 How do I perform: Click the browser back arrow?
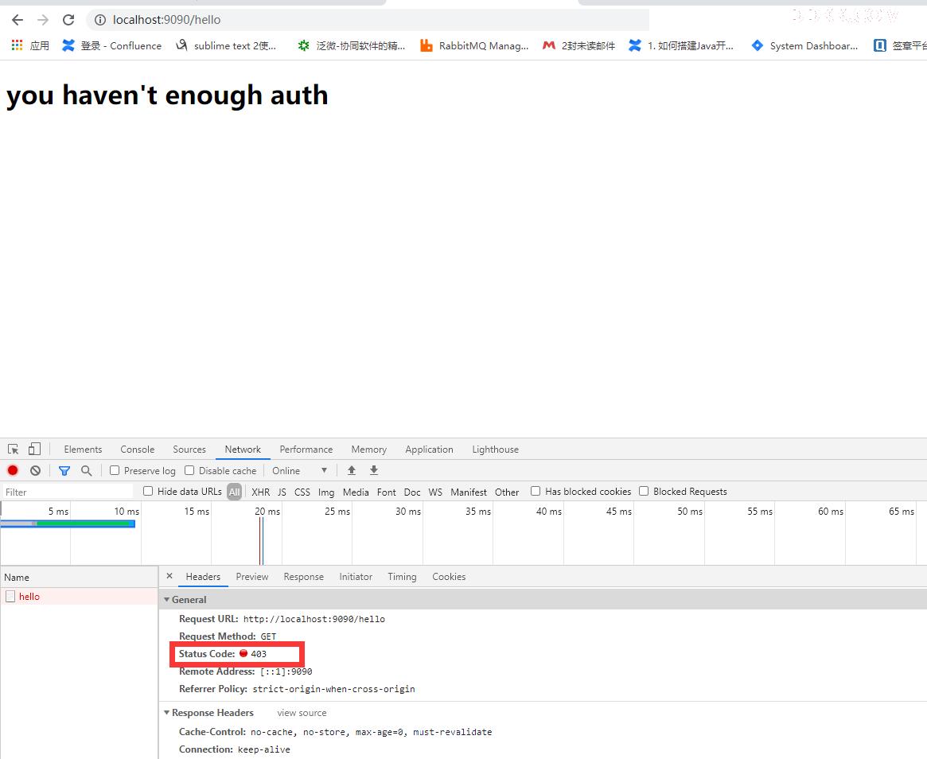[18, 20]
